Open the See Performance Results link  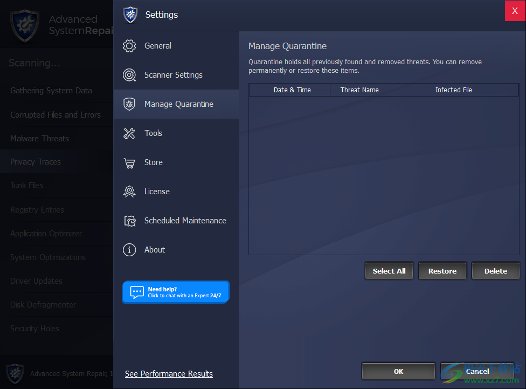(169, 374)
